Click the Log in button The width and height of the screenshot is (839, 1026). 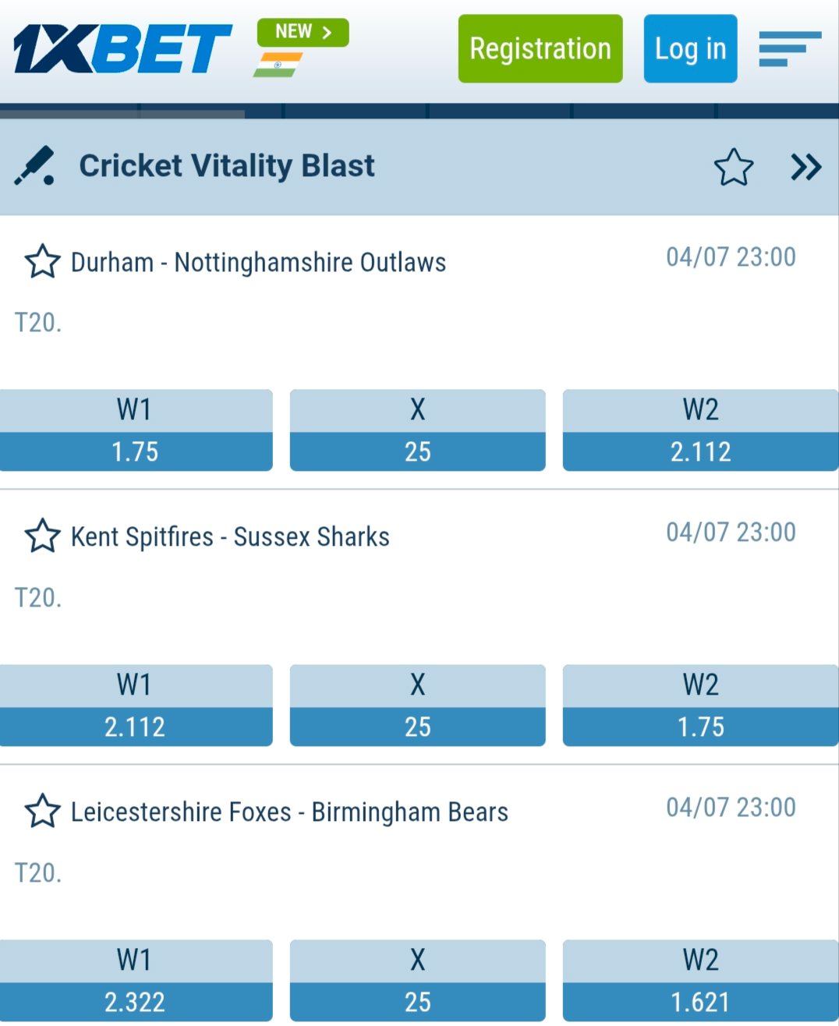pos(690,48)
